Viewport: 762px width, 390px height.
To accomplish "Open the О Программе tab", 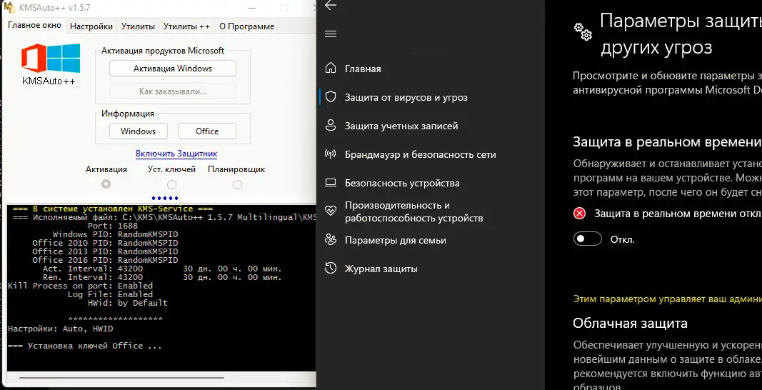I will 247,26.
